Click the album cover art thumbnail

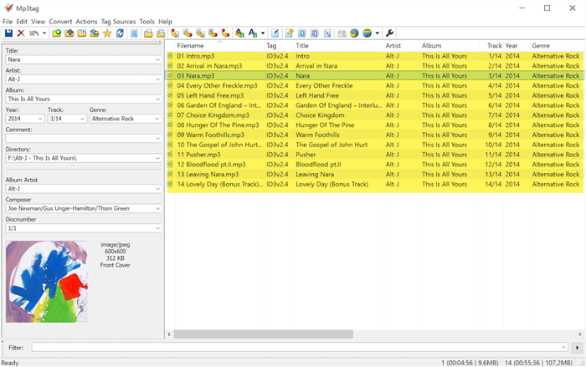(x=47, y=282)
